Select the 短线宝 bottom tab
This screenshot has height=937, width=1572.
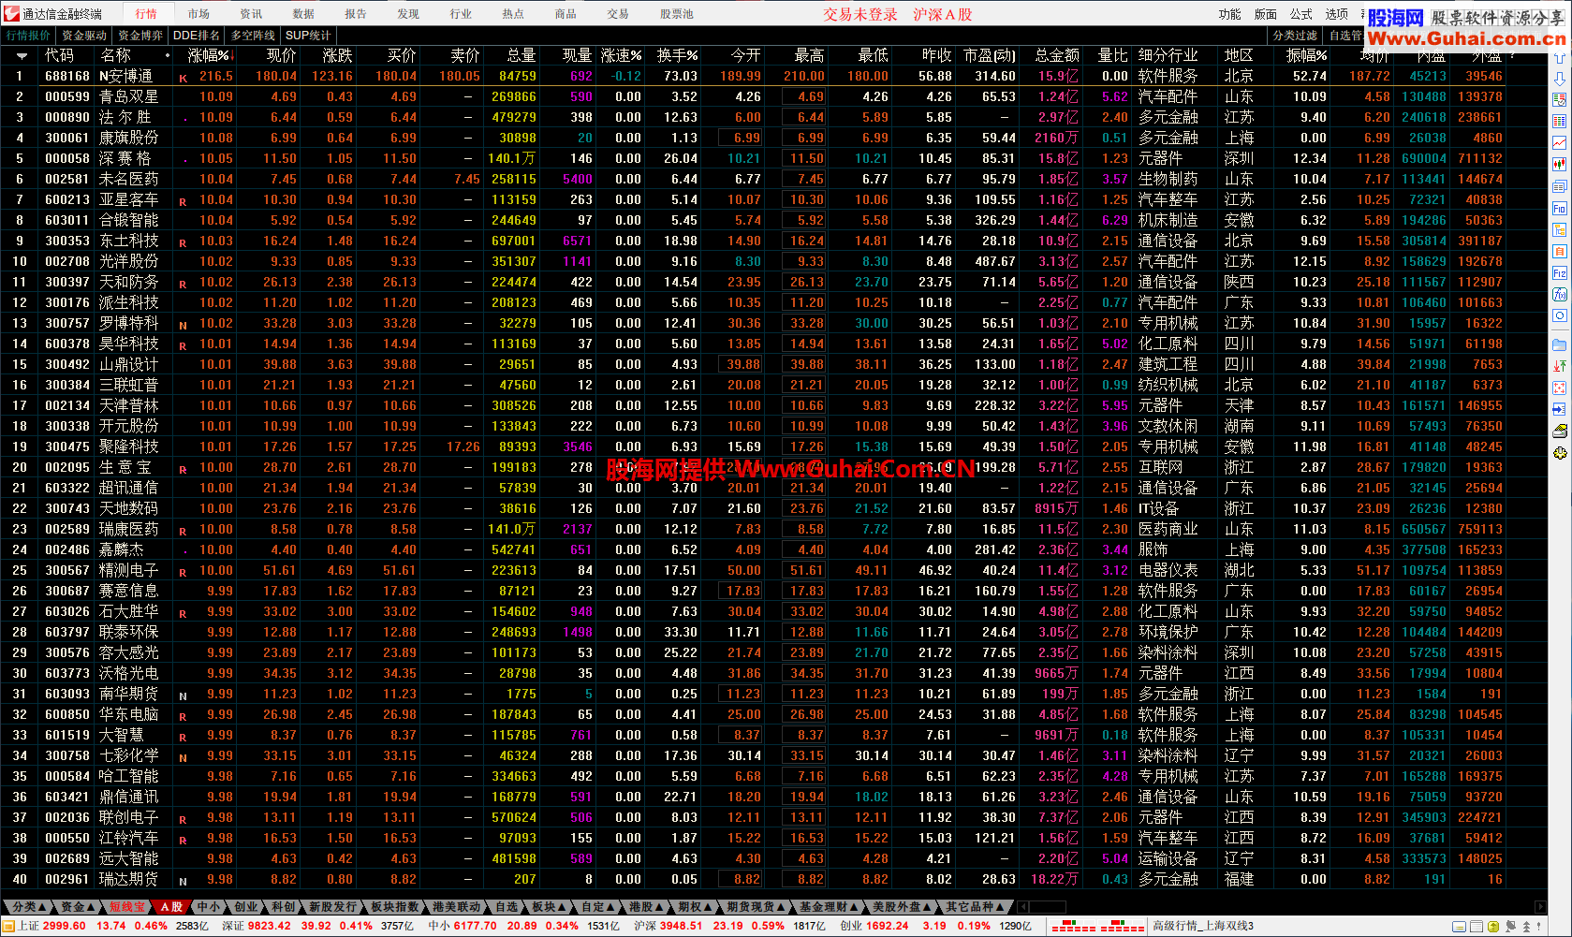(x=127, y=907)
